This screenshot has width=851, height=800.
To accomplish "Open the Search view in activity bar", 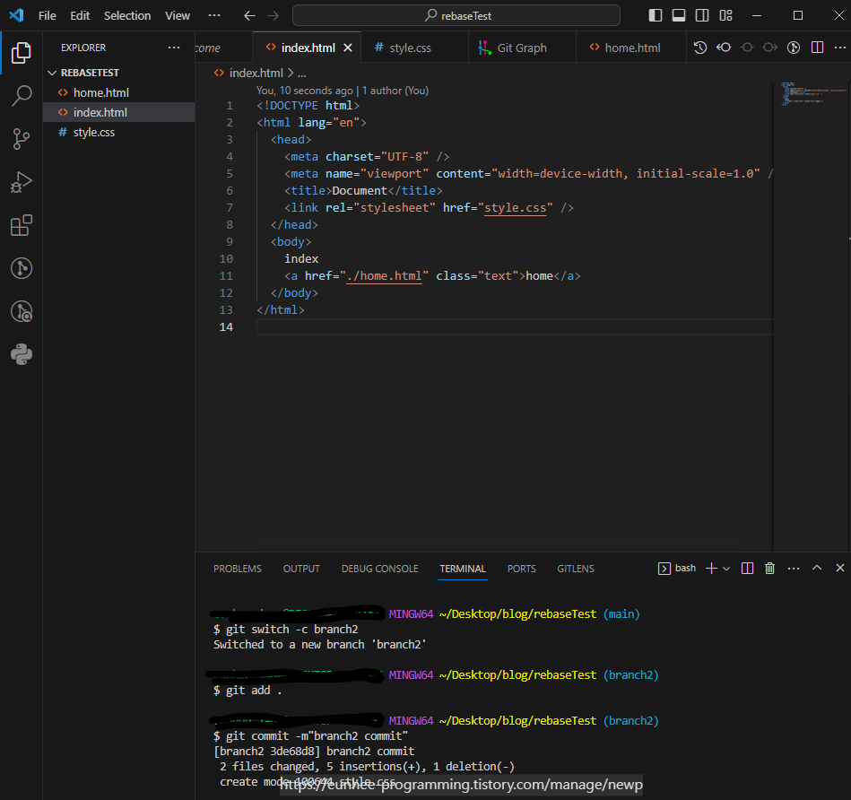I will tap(22, 96).
